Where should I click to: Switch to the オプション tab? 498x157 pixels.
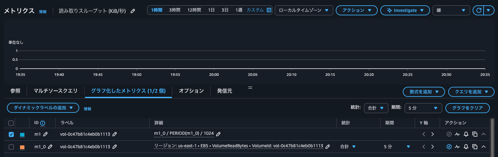[191, 91]
